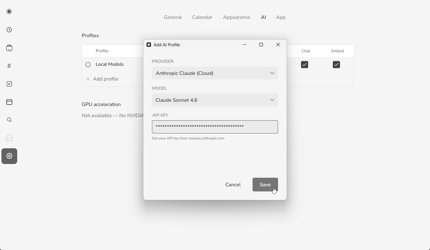Click the 'Not available — No NVIDIA' status text
The width and height of the screenshot is (430, 250).
[112, 115]
